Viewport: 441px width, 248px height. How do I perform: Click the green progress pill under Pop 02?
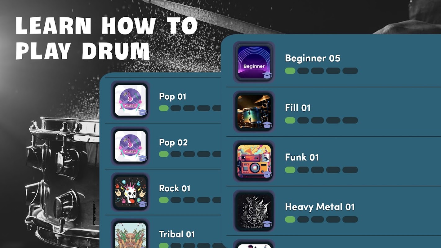pyautogui.click(x=164, y=154)
